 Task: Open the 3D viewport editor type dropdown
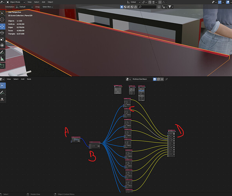point(2,2)
